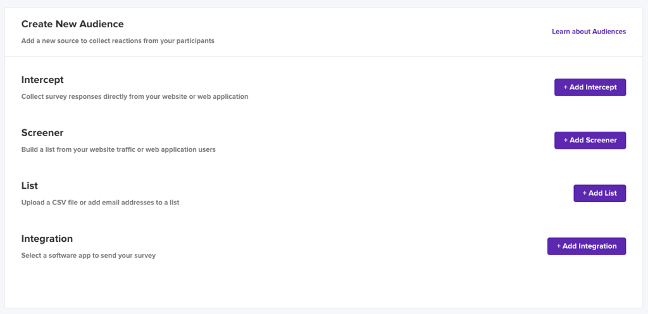This screenshot has width=648, height=314.
Task: Select the Screener section heading
Action: 42,132
